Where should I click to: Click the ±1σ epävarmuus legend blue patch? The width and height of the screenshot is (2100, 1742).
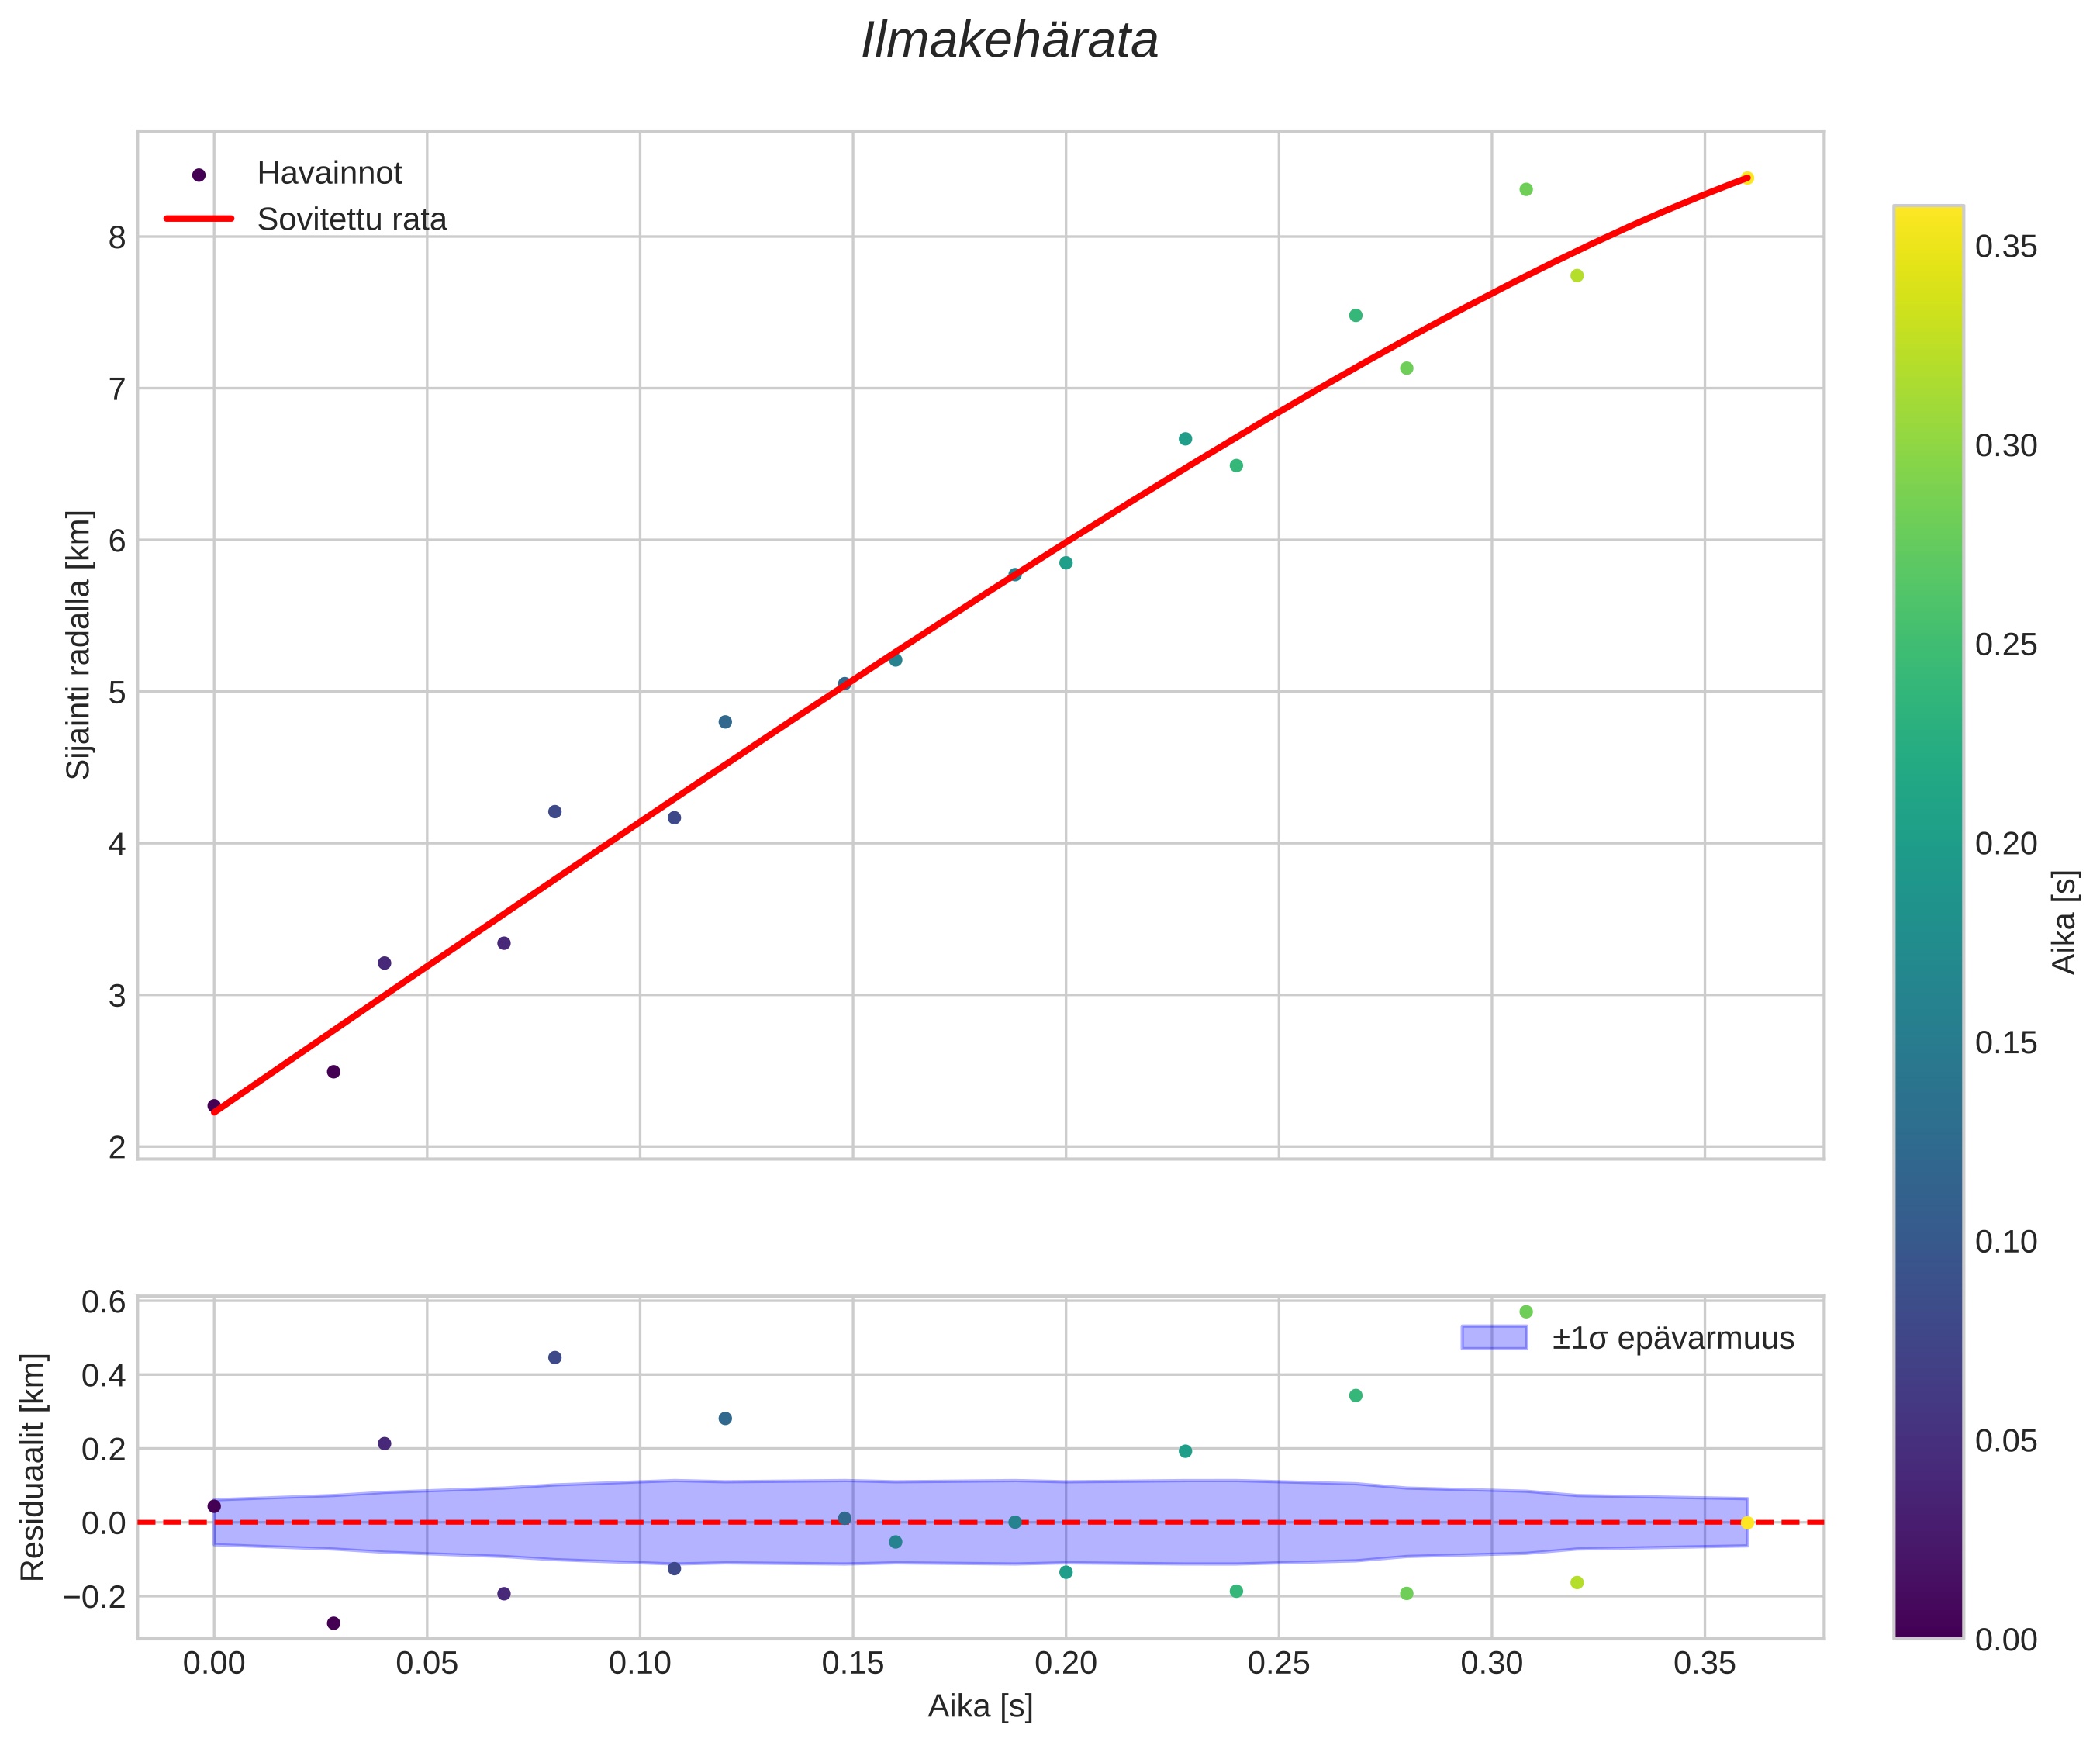1494,1338
